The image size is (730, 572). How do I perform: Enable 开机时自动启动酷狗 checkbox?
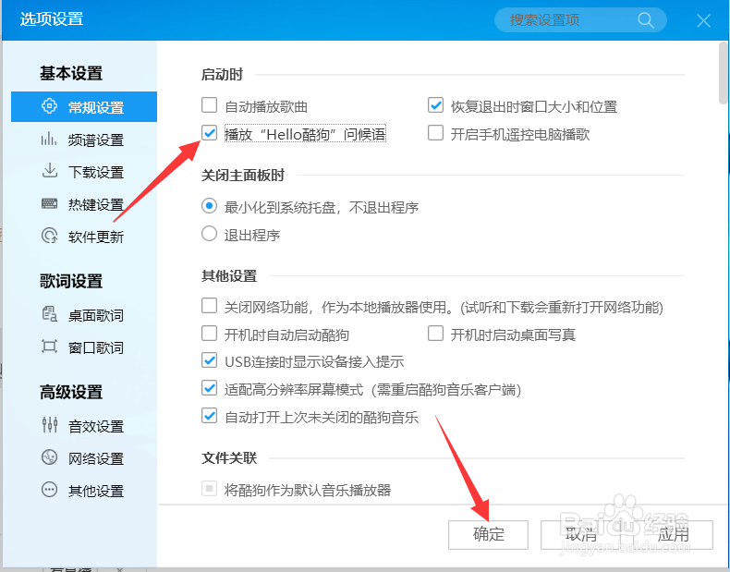[209, 334]
